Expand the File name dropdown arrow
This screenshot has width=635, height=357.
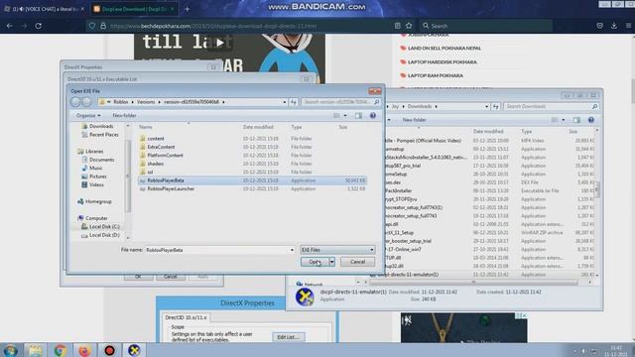(292, 250)
